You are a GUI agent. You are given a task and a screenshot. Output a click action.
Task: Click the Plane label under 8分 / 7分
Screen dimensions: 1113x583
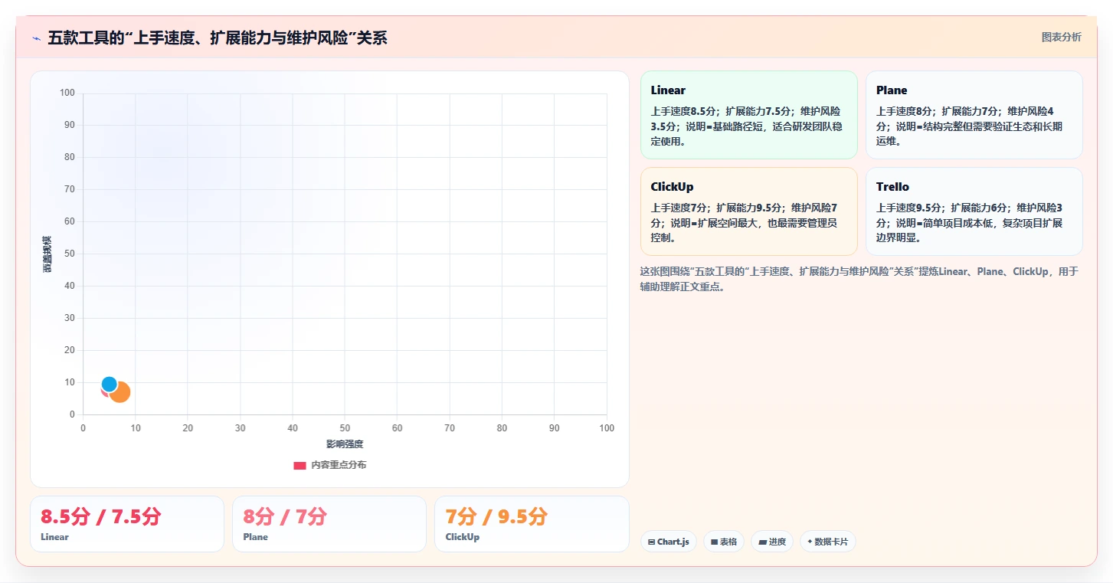pyautogui.click(x=255, y=537)
